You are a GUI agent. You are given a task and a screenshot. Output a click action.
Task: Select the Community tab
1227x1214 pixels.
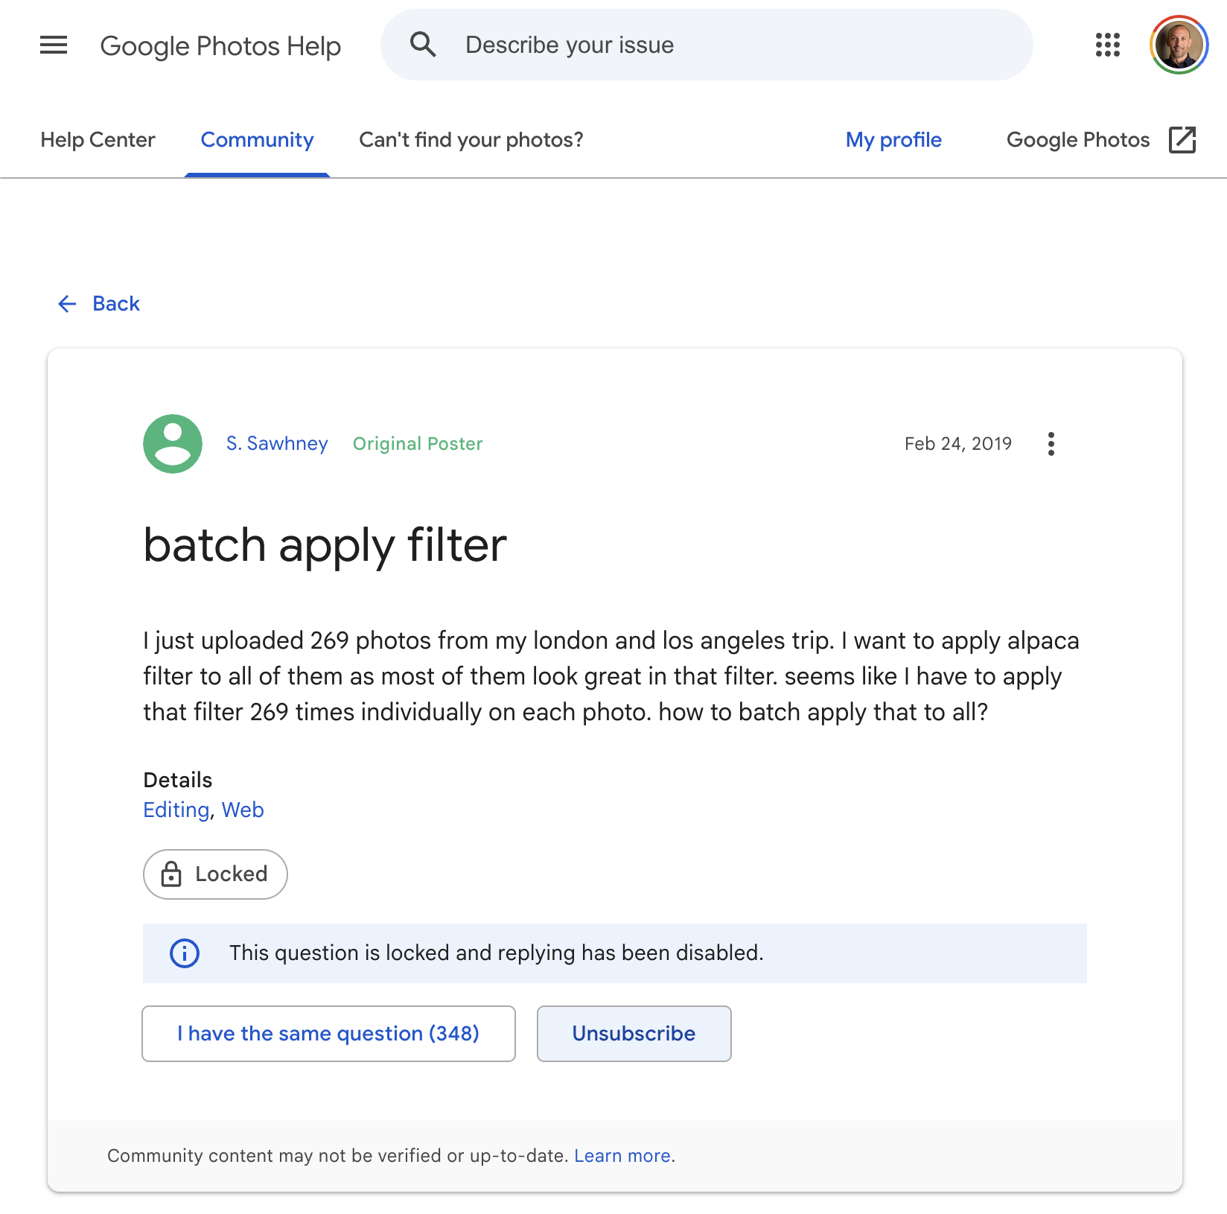click(257, 140)
